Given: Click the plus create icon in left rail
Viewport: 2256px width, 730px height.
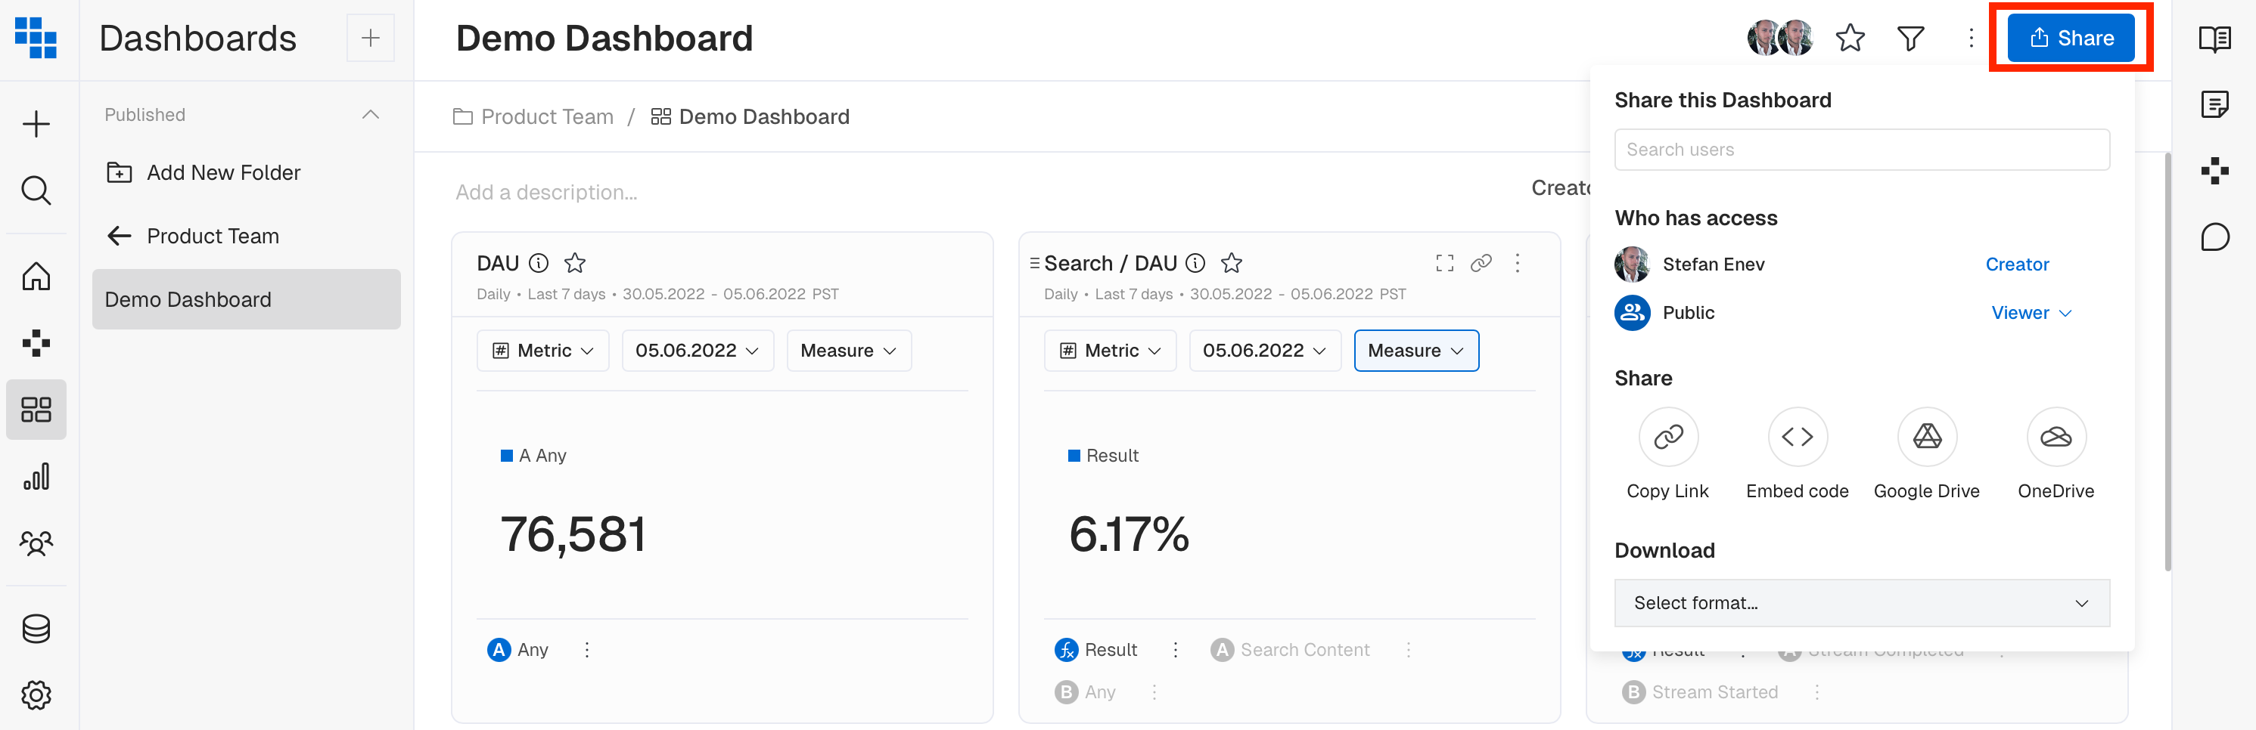Looking at the screenshot, I should (36, 124).
